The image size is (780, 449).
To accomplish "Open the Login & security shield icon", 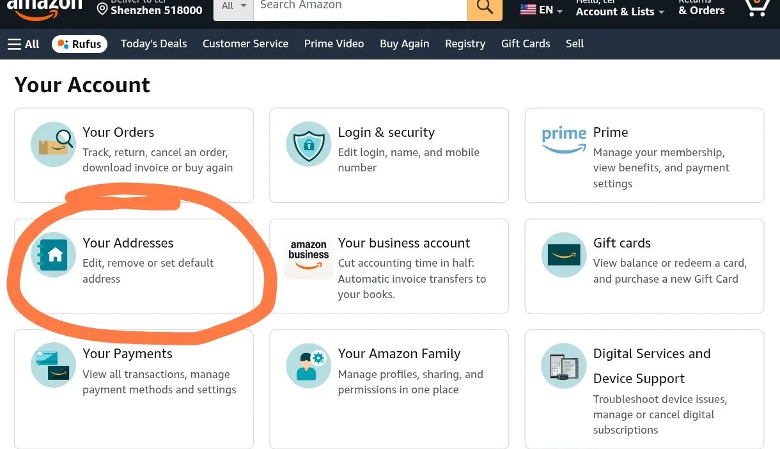I will pyautogui.click(x=309, y=145).
